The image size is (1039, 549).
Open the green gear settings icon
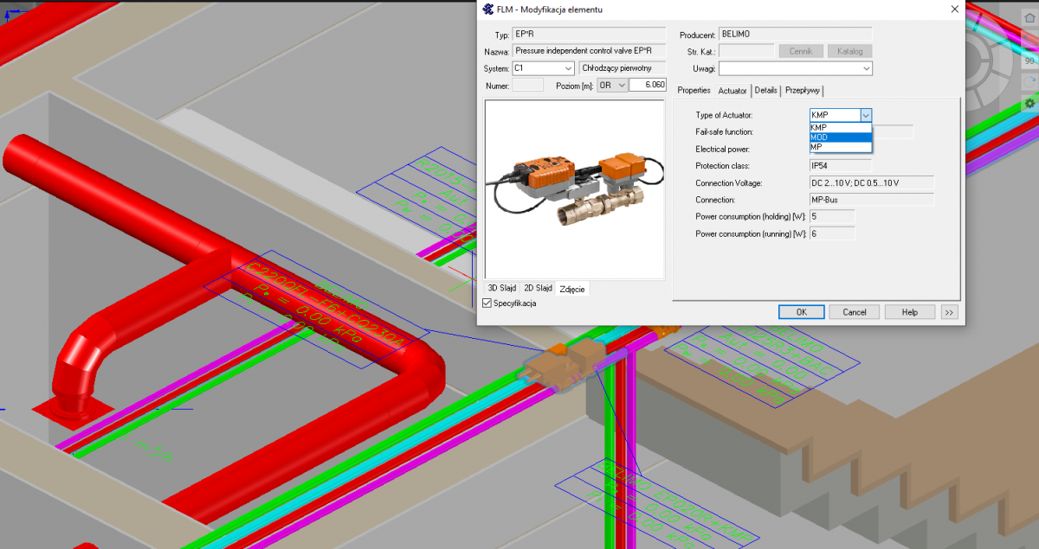click(x=1029, y=103)
